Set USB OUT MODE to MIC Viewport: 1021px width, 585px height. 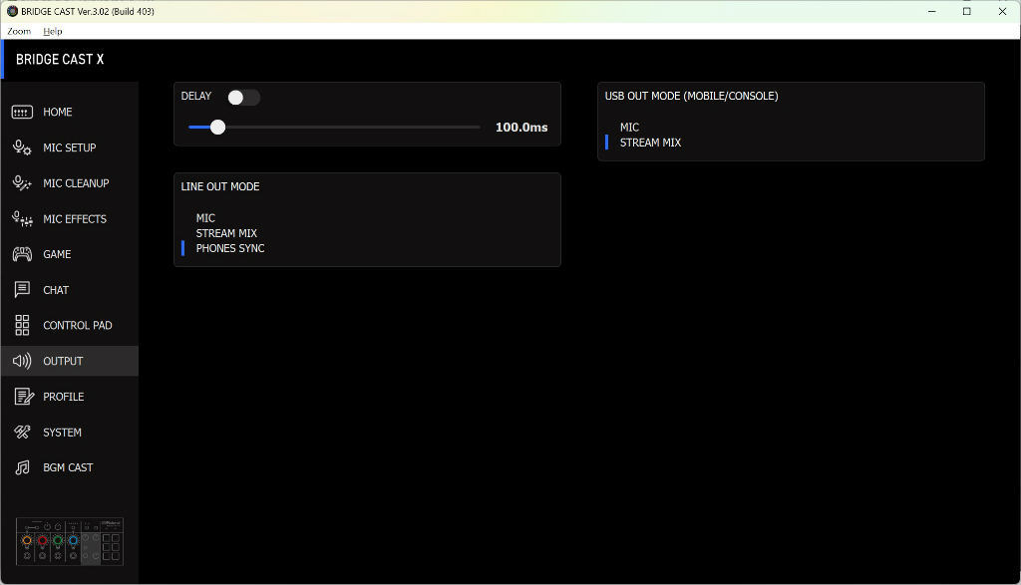[630, 127]
